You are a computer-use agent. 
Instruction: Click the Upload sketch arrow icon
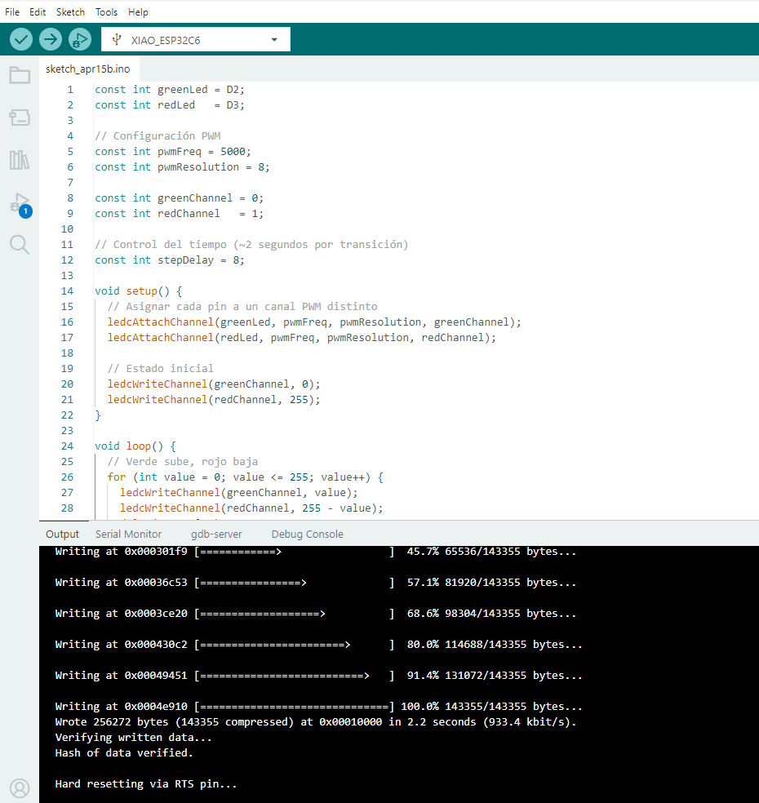pos(50,38)
